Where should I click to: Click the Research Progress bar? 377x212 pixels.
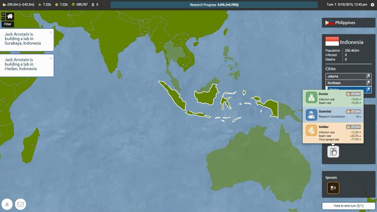point(214,5)
